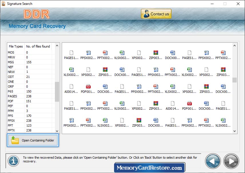
Task: Select the XPS002 document icon
Action: pos(139,52)
